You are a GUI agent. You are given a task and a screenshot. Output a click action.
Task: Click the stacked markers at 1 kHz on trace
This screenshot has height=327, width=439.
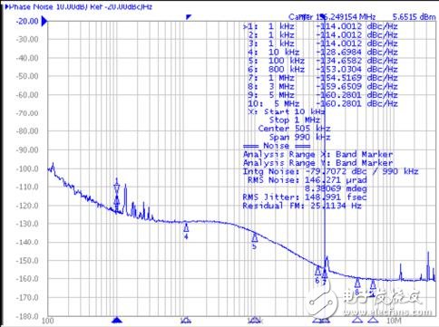point(117,195)
